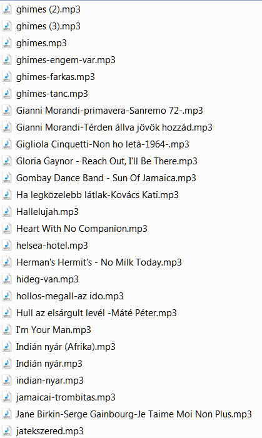Click the icon next to I'm Your Man.mp3
The image size is (262, 438).
(7, 330)
